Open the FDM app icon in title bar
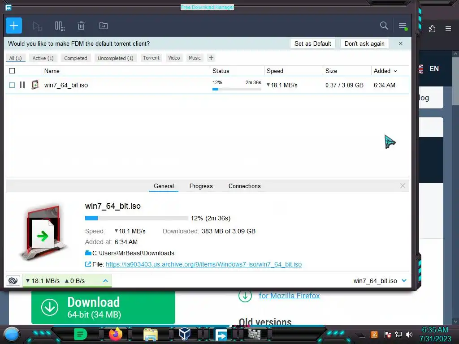 coord(9,7)
